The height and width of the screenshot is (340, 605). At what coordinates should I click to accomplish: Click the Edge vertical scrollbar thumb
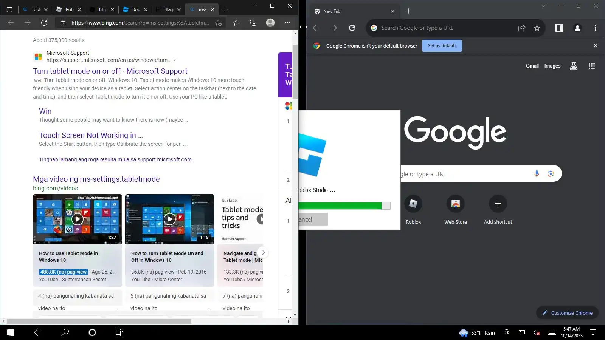pos(295,71)
